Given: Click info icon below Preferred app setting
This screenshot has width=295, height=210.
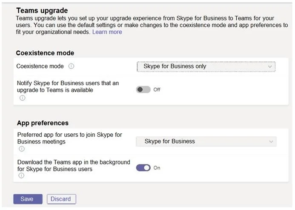Looking at the screenshot, I should point(22,149).
